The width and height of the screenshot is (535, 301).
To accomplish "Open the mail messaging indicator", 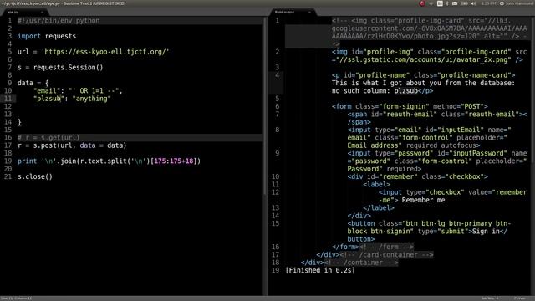I will (x=455, y=3).
